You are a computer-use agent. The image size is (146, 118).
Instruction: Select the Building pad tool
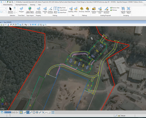71,10
